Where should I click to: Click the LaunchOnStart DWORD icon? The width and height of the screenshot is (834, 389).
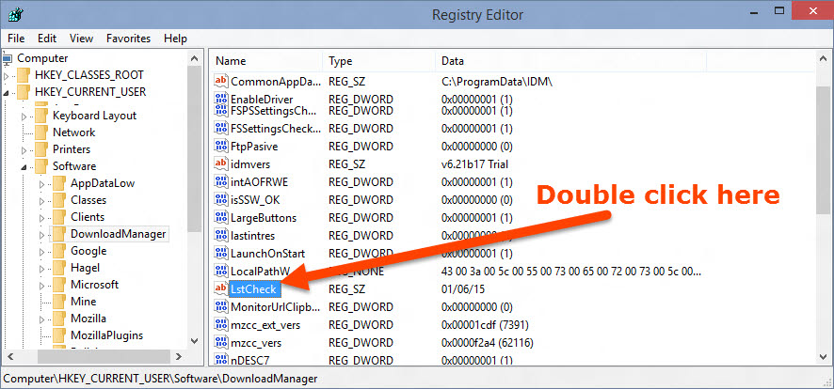(x=221, y=254)
